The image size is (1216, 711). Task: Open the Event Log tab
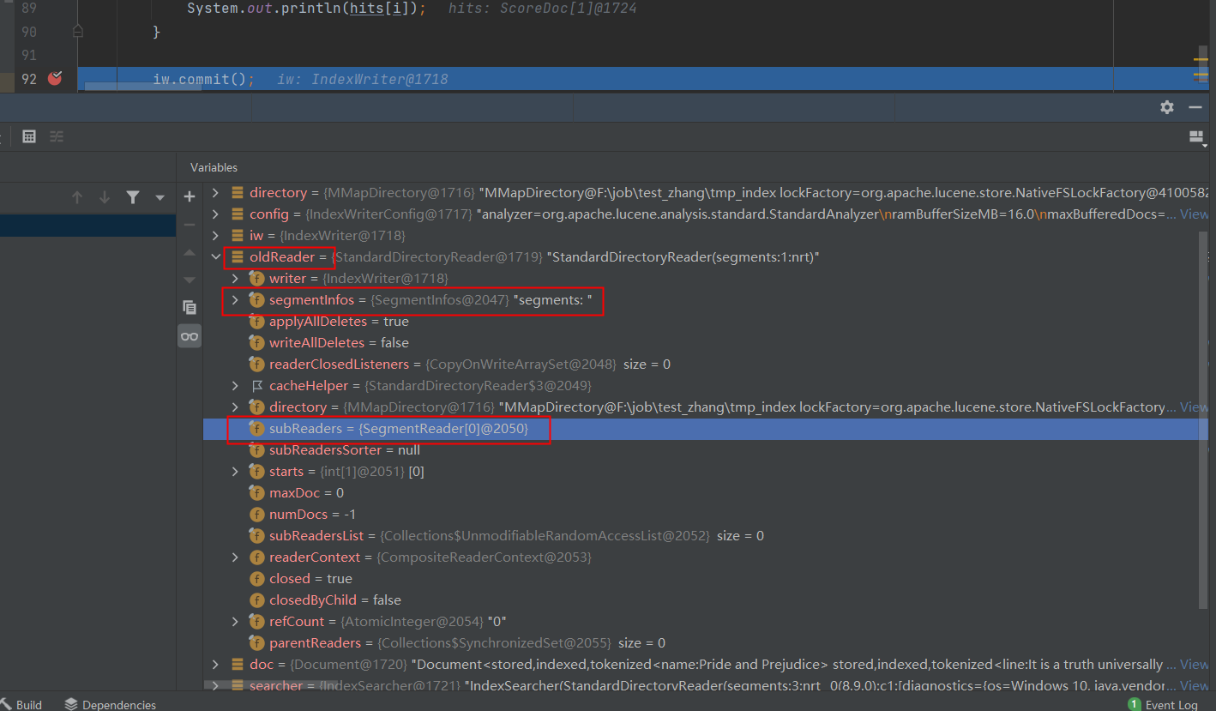tap(1163, 704)
